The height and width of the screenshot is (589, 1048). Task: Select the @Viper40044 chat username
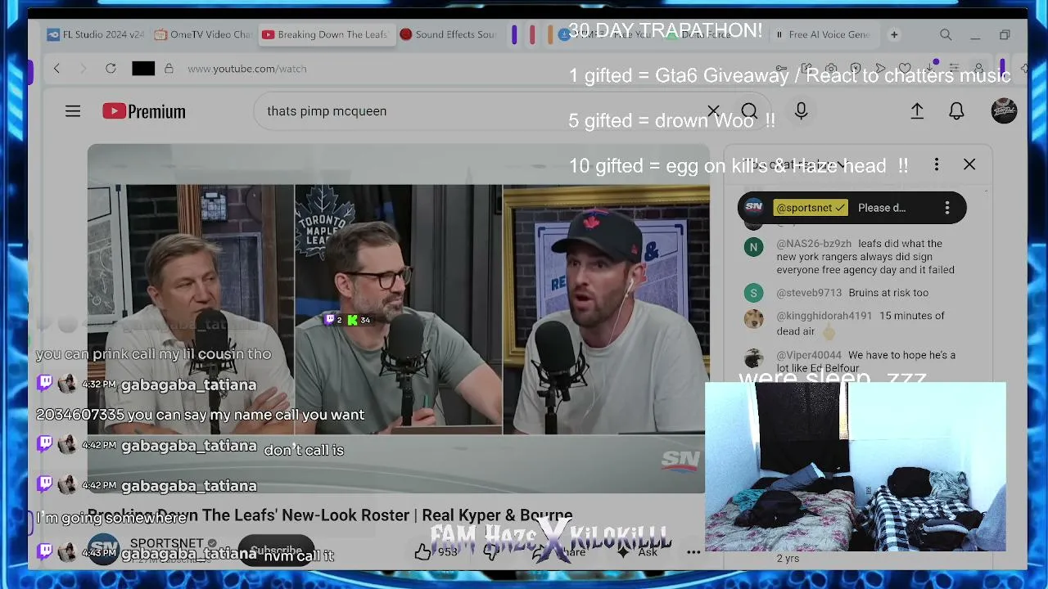[x=809, y=355]
